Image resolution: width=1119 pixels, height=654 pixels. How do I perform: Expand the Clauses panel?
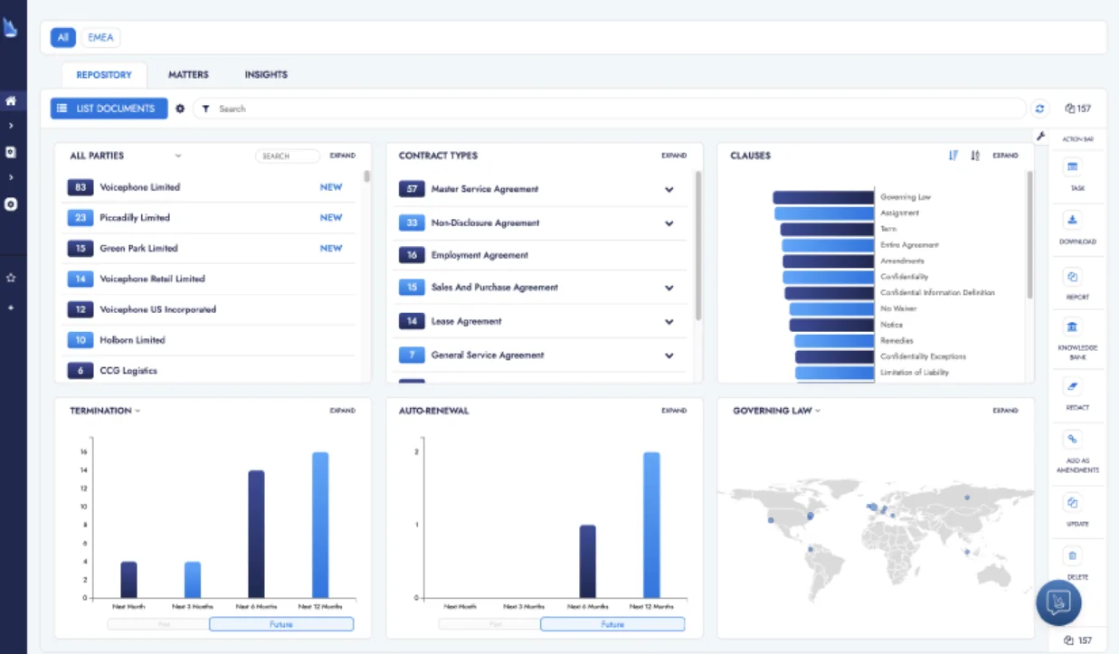tap(1005, 156)
